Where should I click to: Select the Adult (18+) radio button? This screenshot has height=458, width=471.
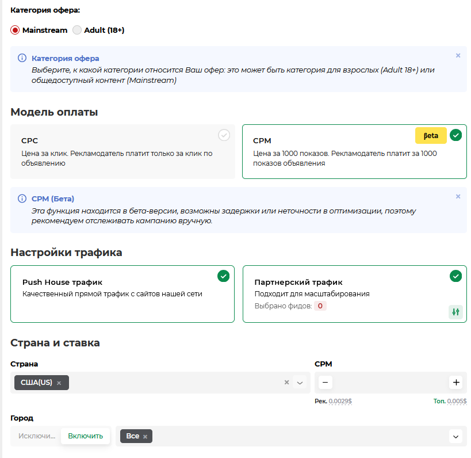tap(77, 30)
